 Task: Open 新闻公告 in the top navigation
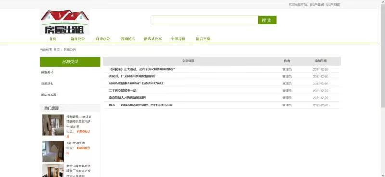pos(78,39)
